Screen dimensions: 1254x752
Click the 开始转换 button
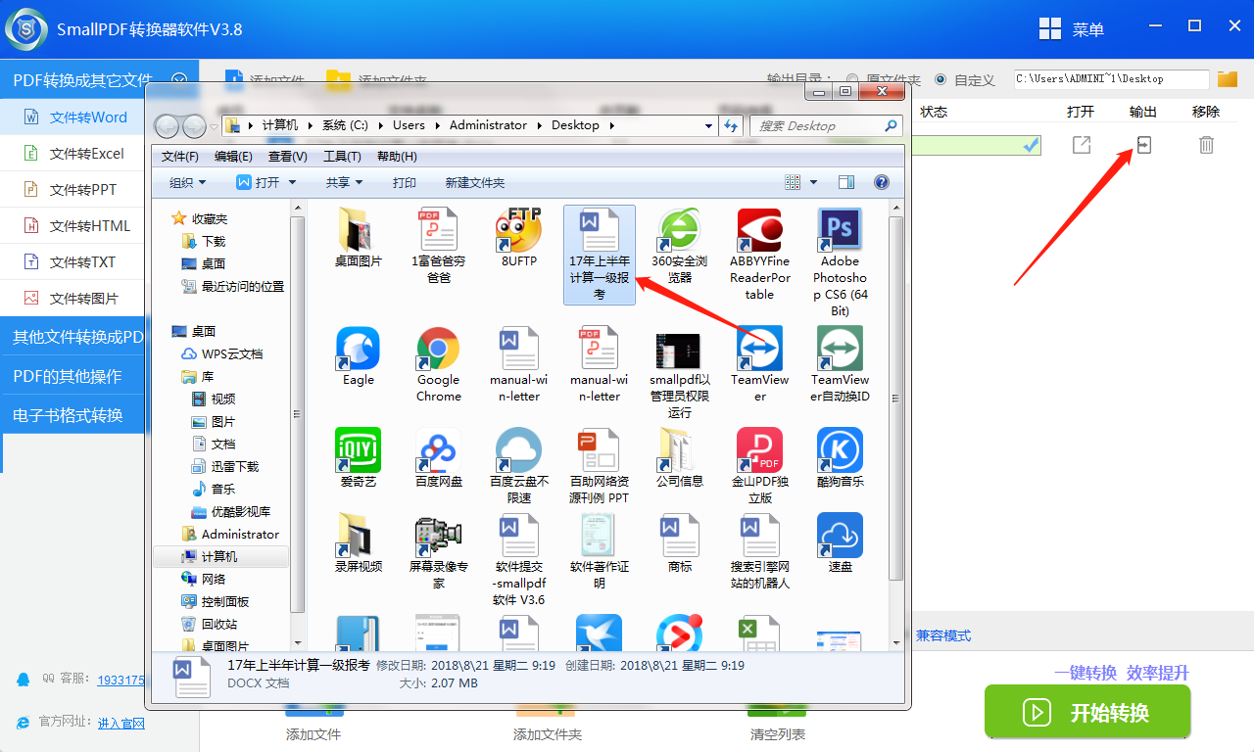coord(1087,712)
